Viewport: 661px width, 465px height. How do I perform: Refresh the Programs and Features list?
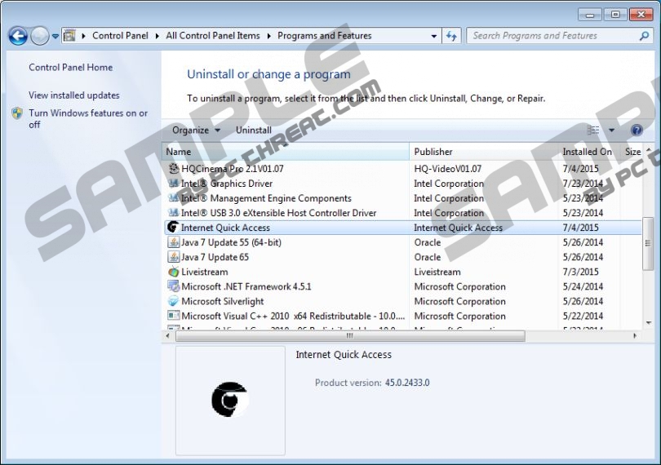[451, 36]
